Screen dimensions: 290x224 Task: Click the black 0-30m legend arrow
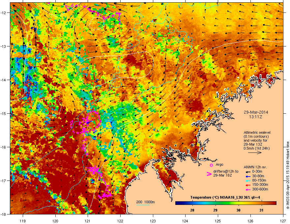pyautogui.click(x=248, y=172)
